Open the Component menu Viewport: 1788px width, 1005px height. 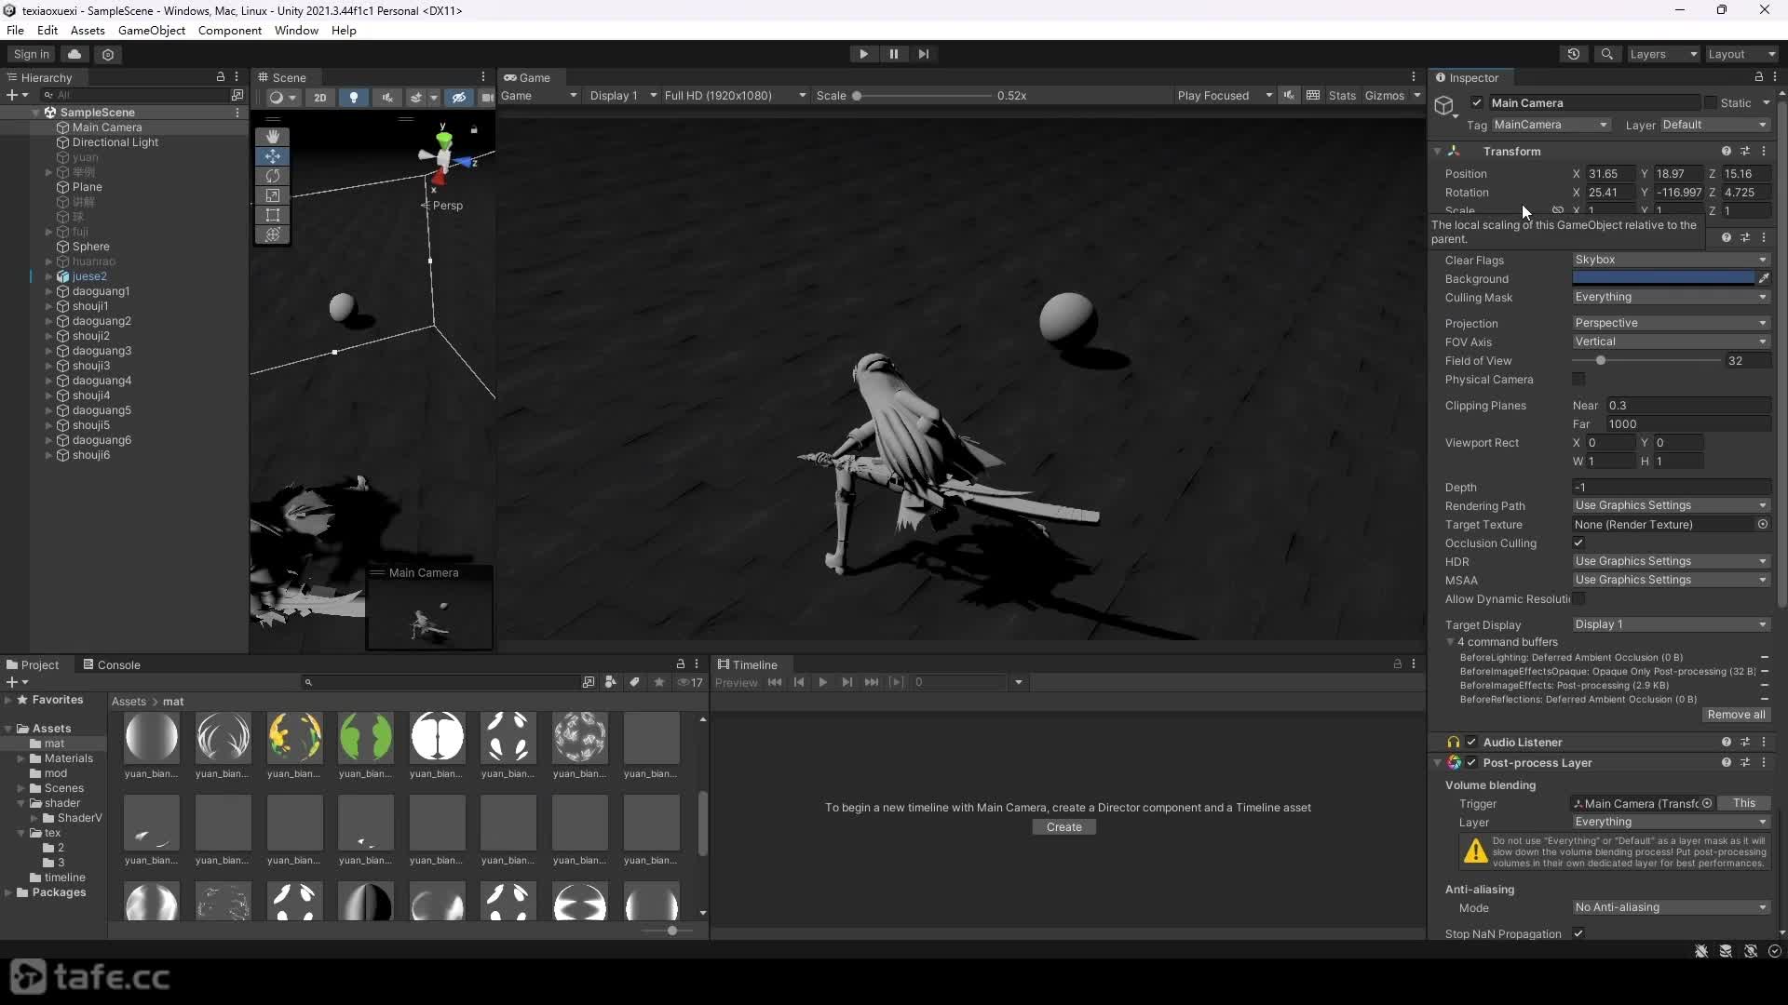[230, 30]
